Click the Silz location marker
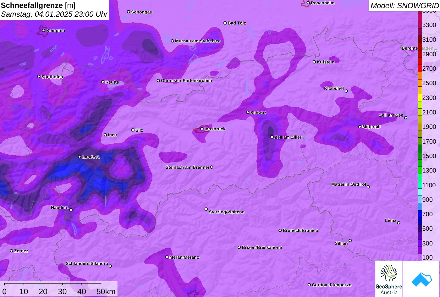The image size is (440, 297). [133, 130]
